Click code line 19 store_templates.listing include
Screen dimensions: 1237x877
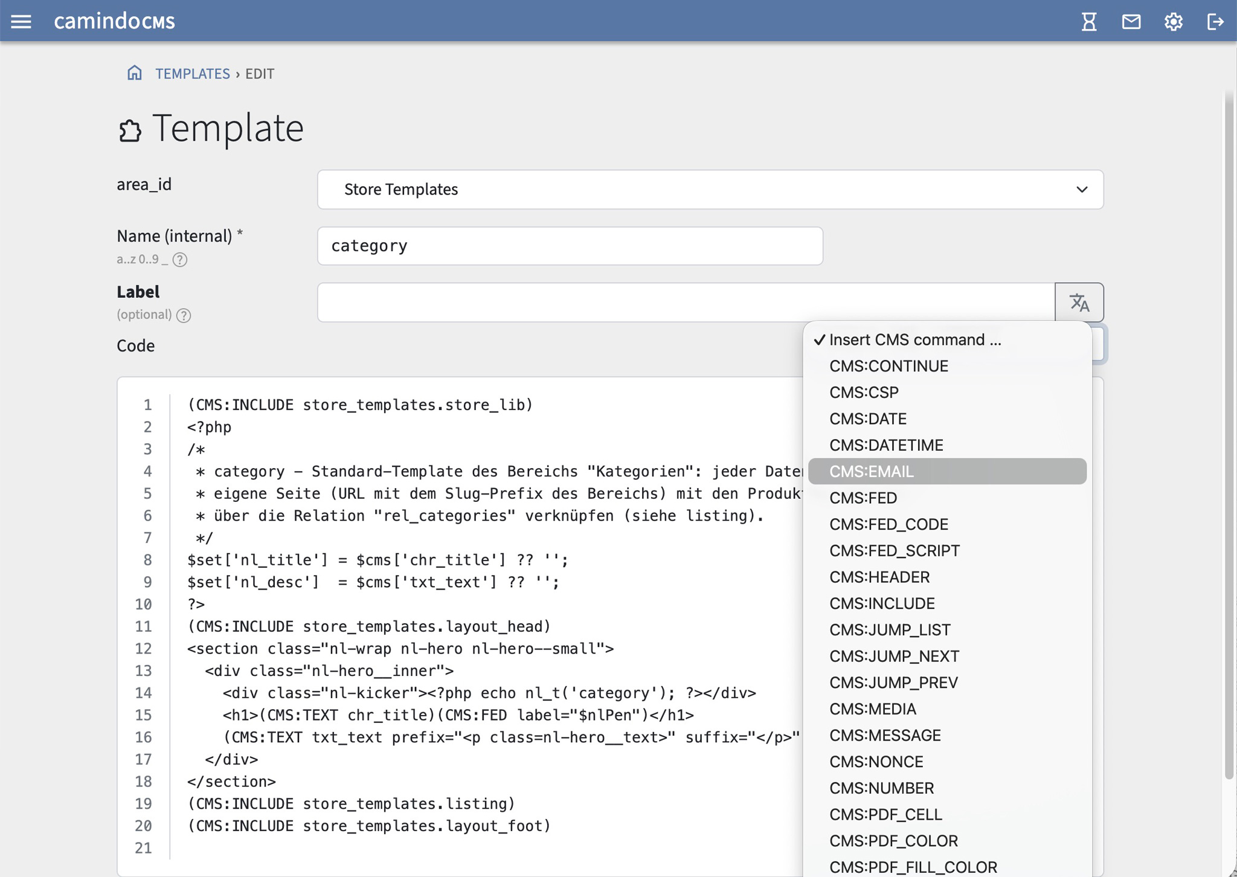pos(351,804)
